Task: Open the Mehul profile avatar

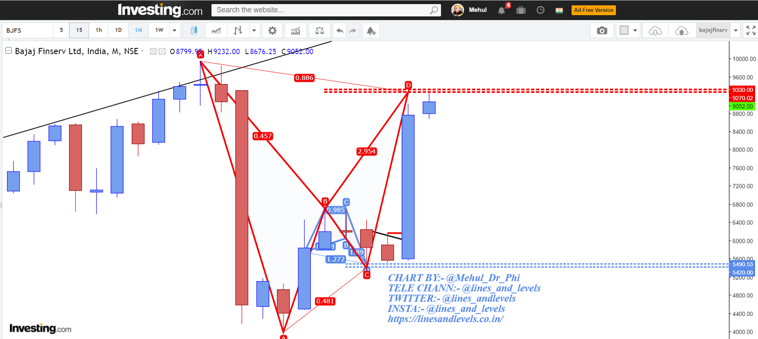Action: (457, 10)
